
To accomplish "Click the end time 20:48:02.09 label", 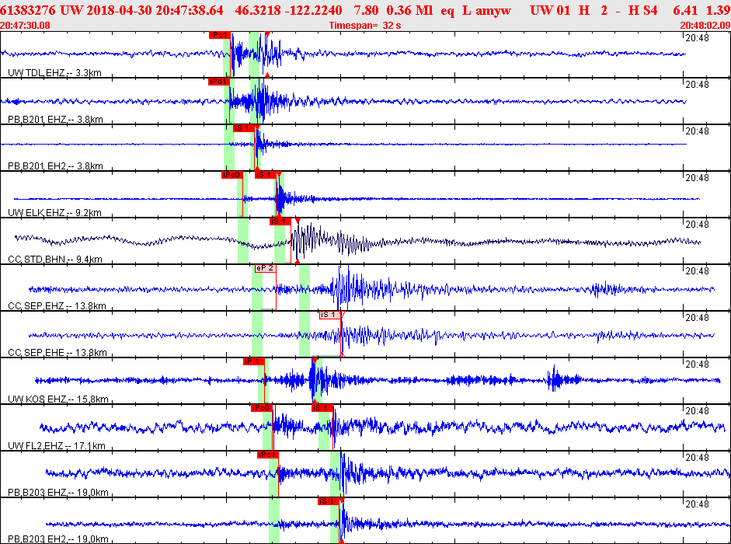I will click(705, 26).
